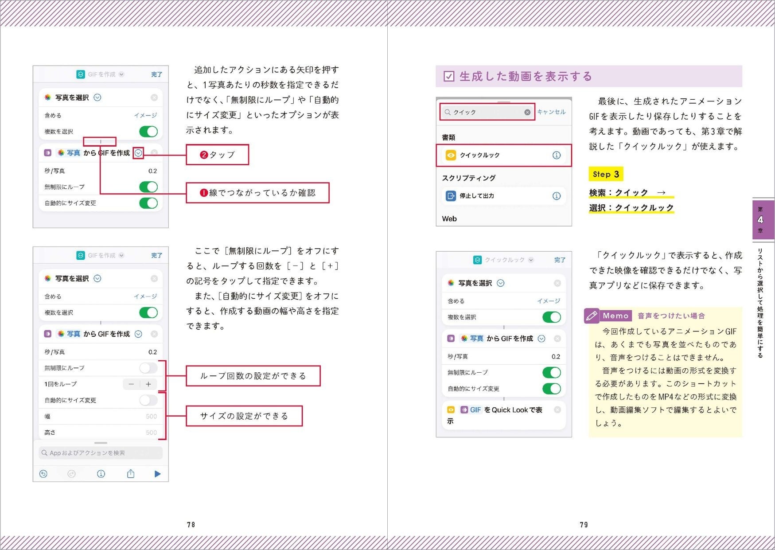Tap the greyed redo arrow icon in the bottom toolbar
The width and height of the screenshot is (775, 550).
(71, 474)
